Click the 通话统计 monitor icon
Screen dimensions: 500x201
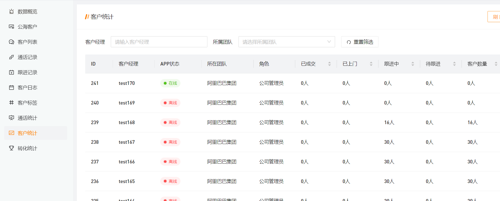click(x=11, y=118)
